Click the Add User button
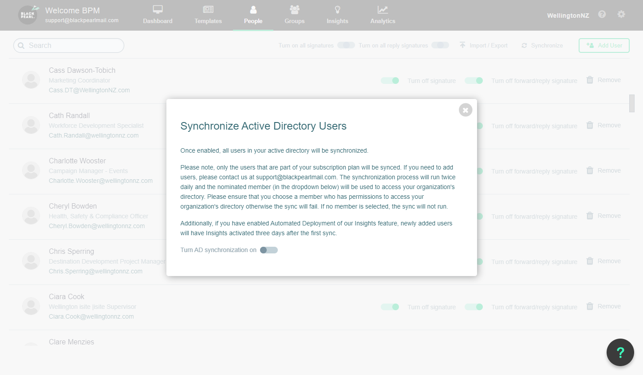Viewport: 643px width, 375px height. [604, 45]
